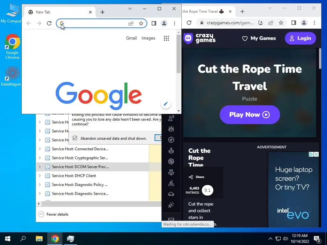Viewport: 327px width, 245px height.
Task: Open the tab search chevron in New Tab window
Action: 130,9
